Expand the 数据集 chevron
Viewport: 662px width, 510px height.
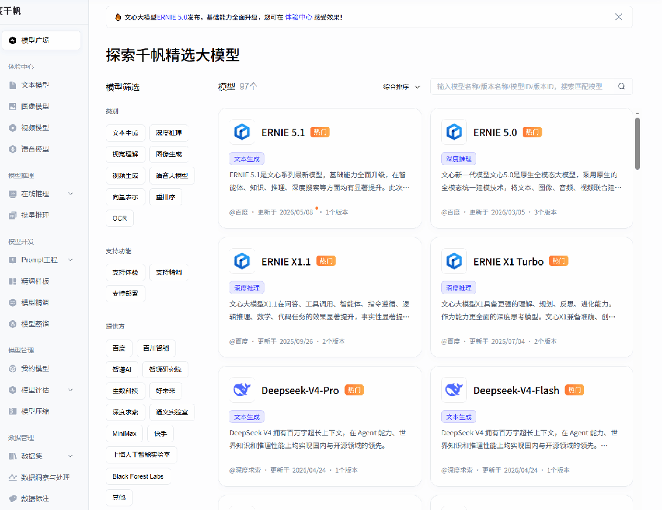71,456
